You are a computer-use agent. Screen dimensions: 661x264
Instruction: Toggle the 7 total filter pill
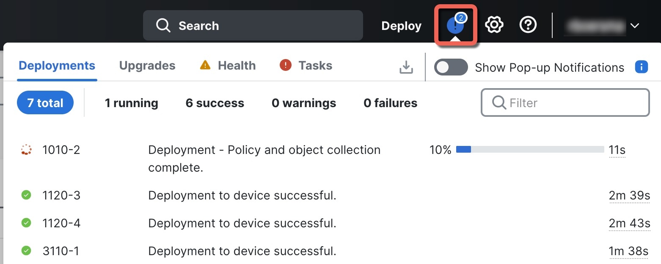click(x=45, y=102)
